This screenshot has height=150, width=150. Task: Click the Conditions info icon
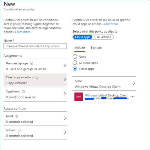pyautogui.click(x=23, y=91)
